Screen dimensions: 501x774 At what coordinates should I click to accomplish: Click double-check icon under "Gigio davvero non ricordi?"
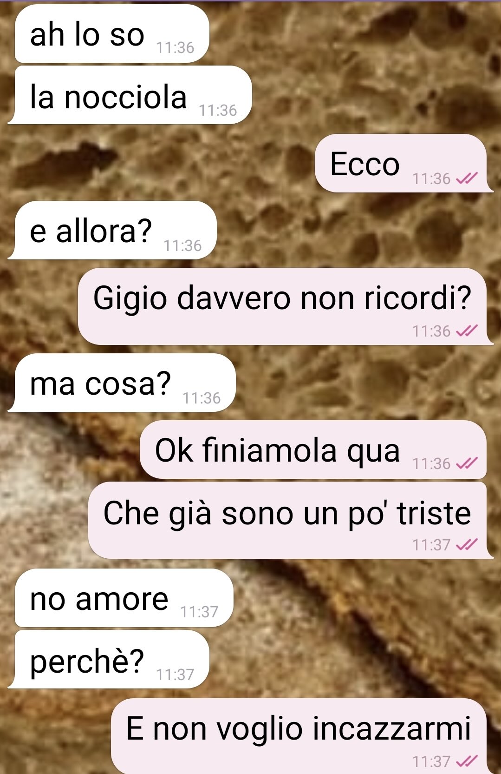(467, 331)
